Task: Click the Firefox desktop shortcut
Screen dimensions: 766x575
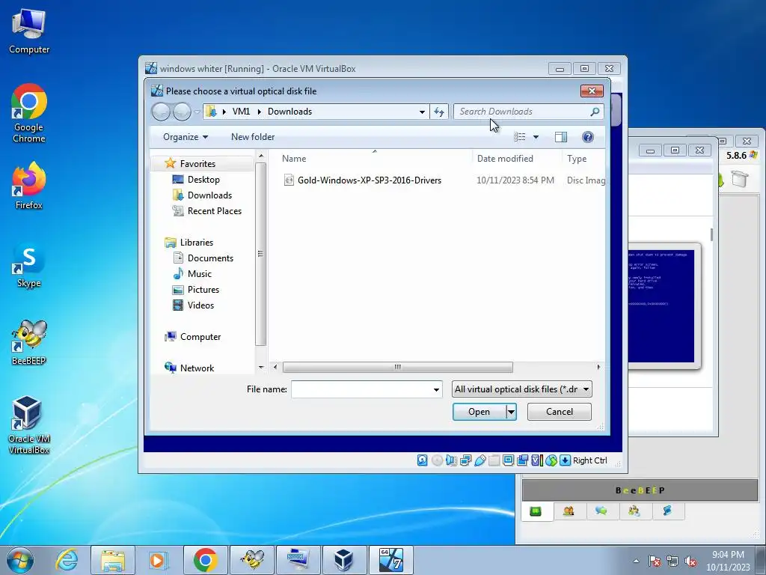Action: coord(29,186)
